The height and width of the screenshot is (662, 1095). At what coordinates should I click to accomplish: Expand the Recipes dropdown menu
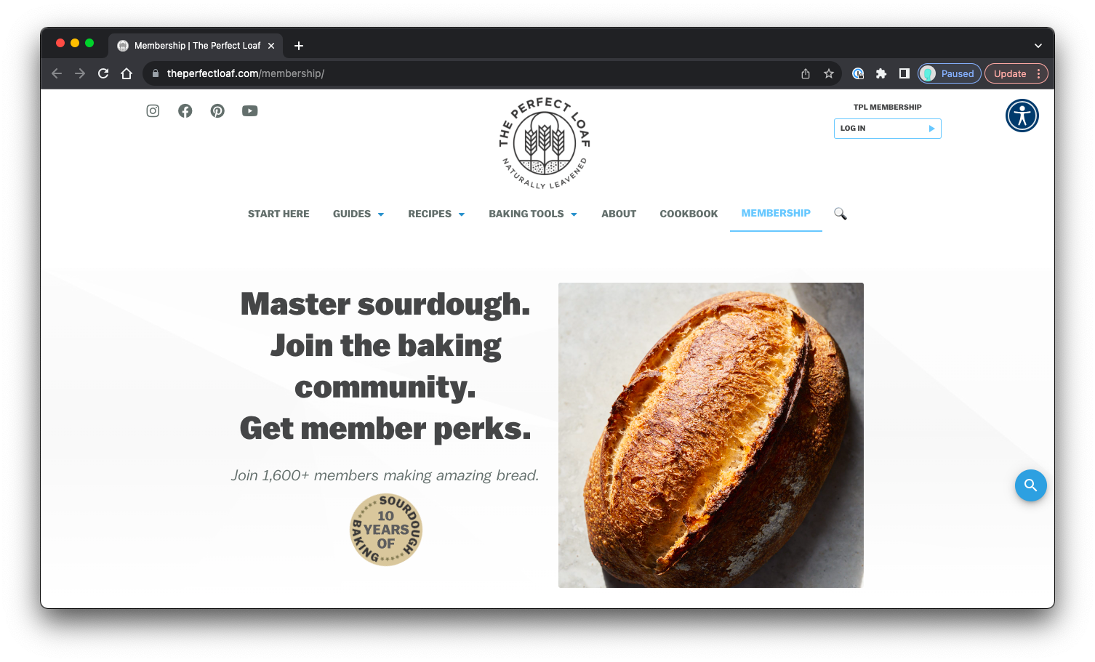point(436,214)
